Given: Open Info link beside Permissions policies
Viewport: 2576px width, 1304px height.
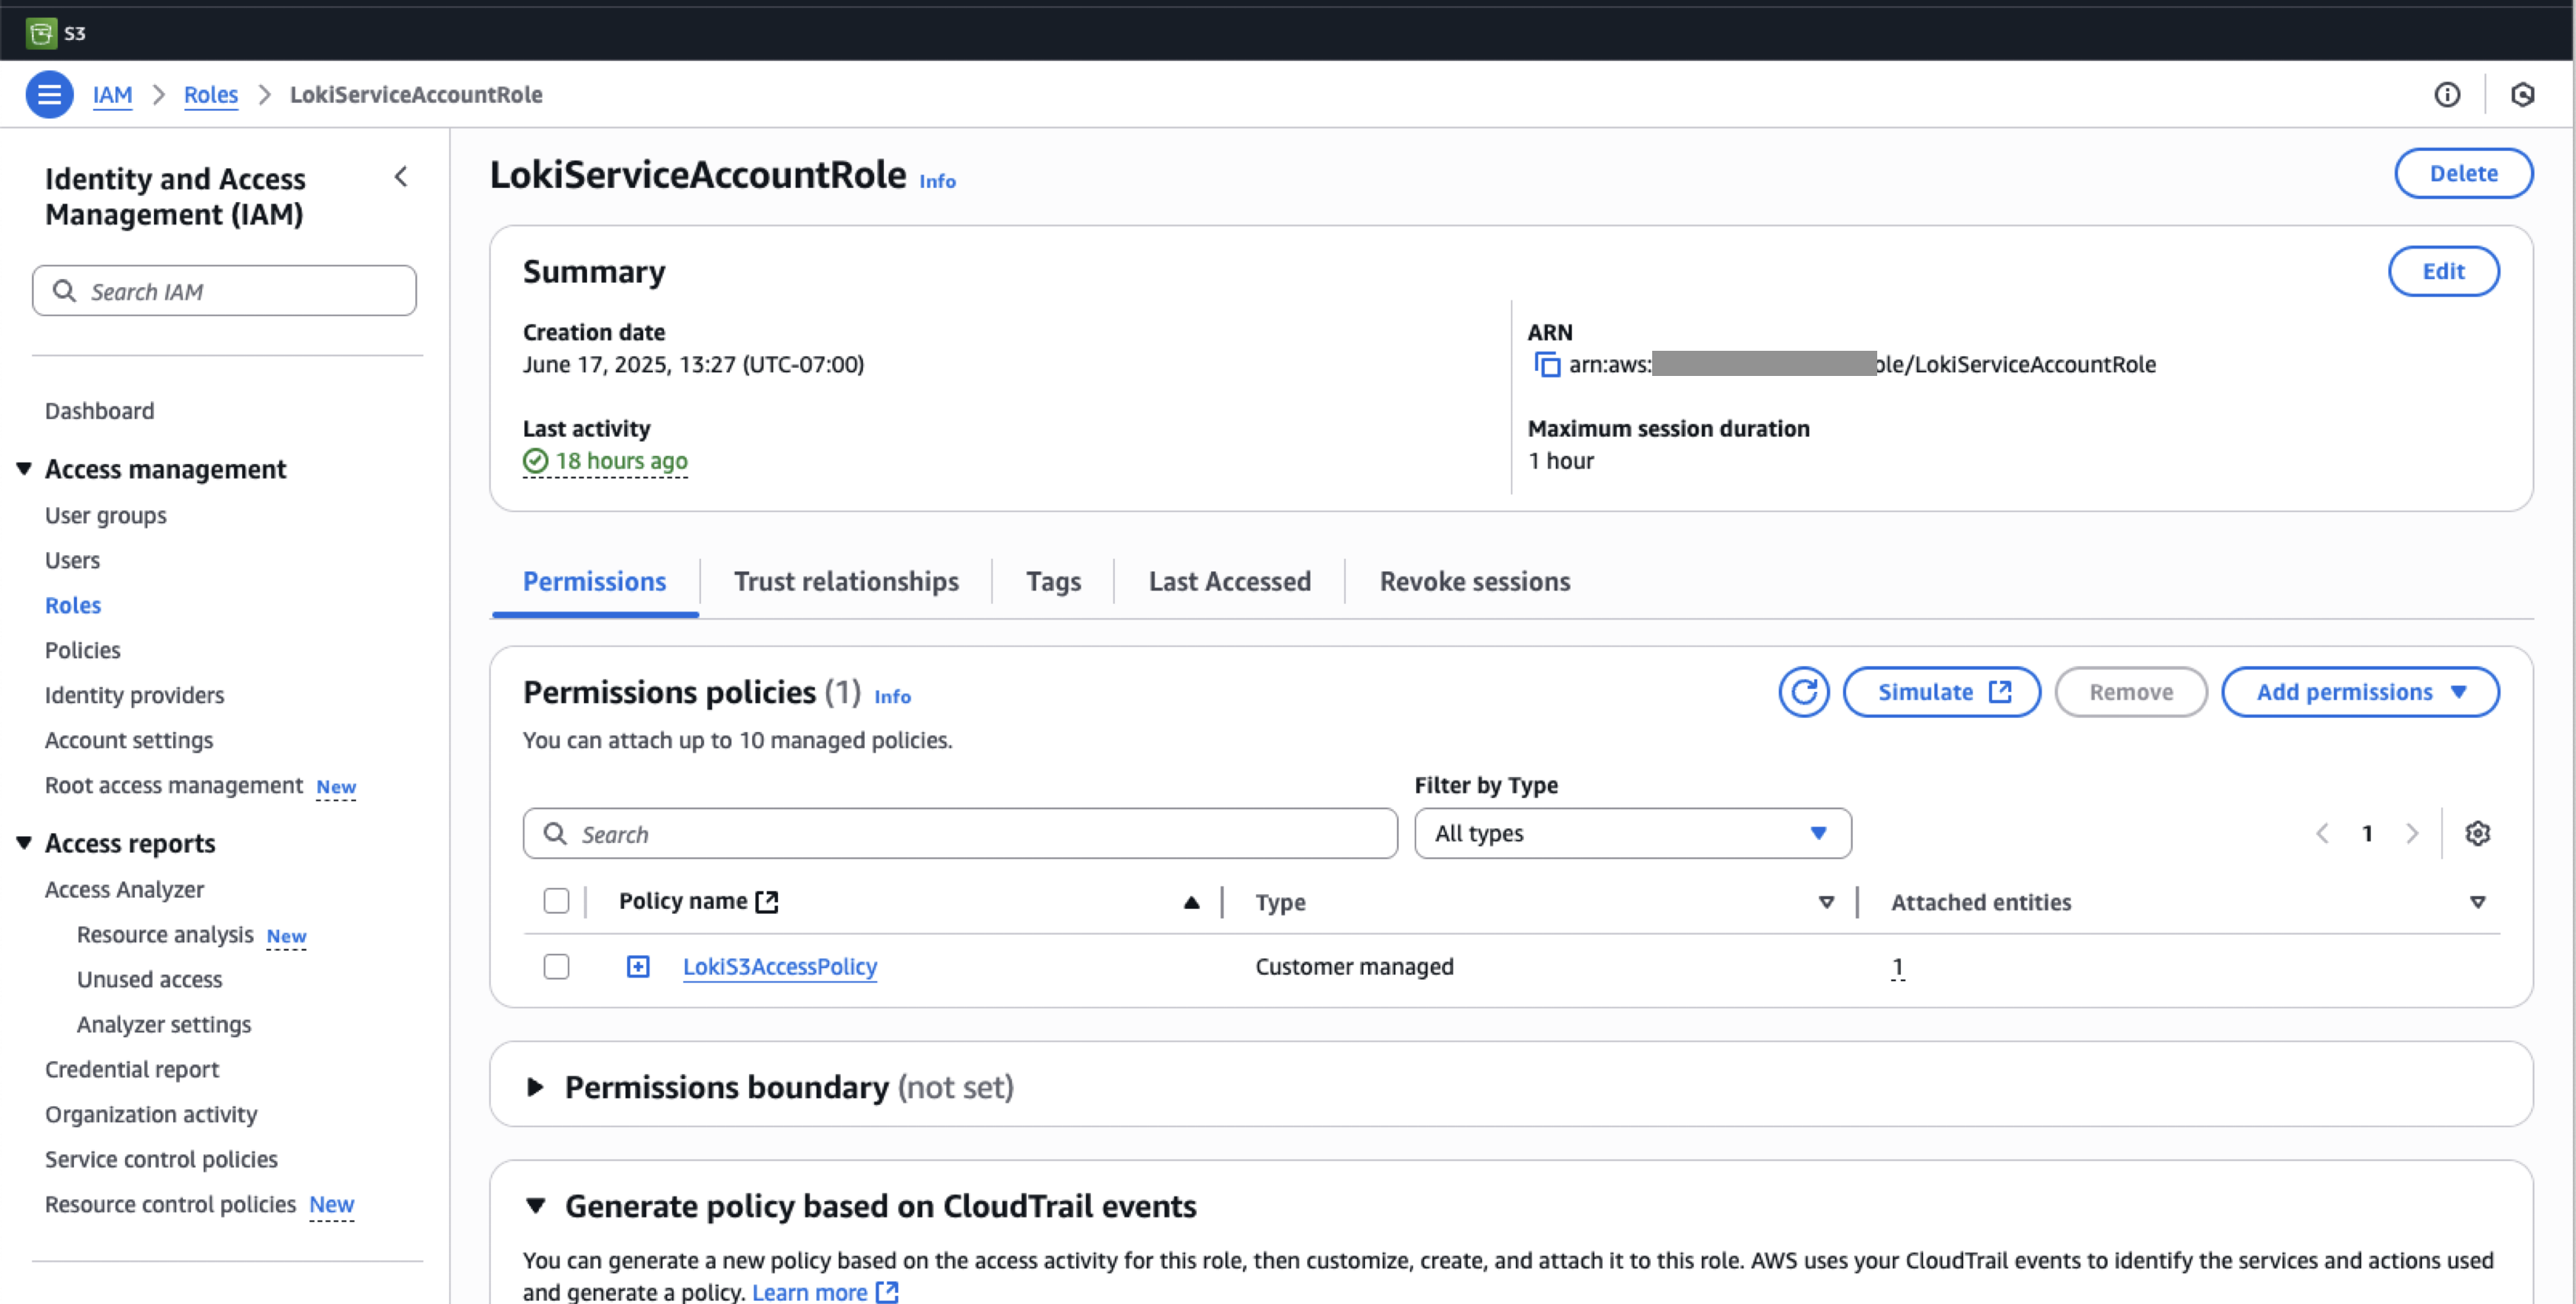Looking at the screenshot, I should [x=892, y=696].
